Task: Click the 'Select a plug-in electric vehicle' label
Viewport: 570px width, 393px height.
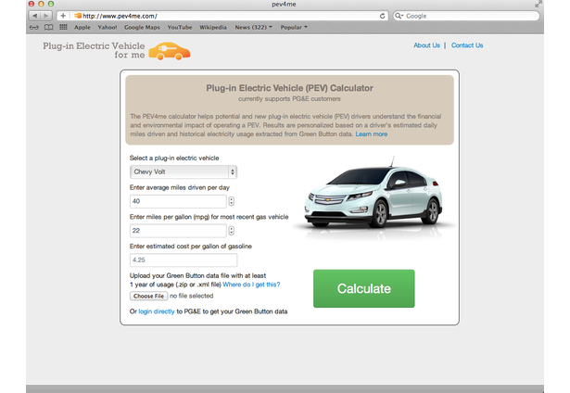Action: pos(174,158)
